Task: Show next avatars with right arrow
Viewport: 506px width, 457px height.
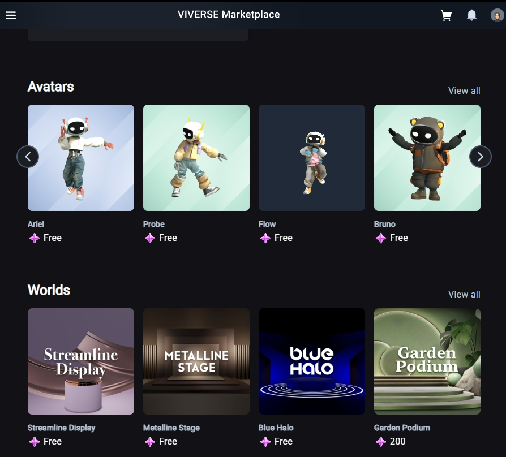Action: point(480,157)
